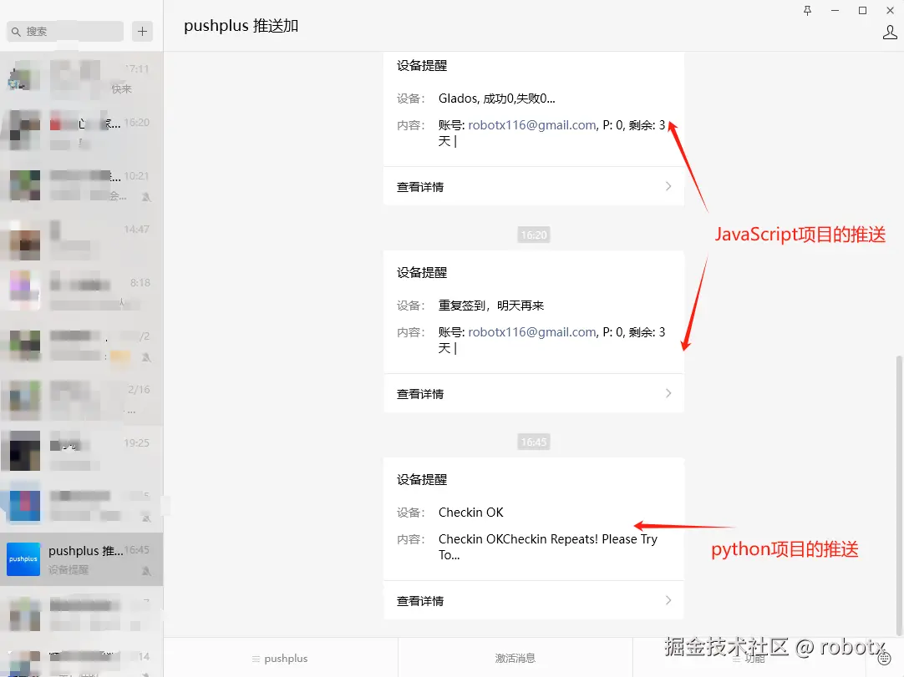
Task: Open the conversation timestamped 14:47
Action: [x=81, y=239]
